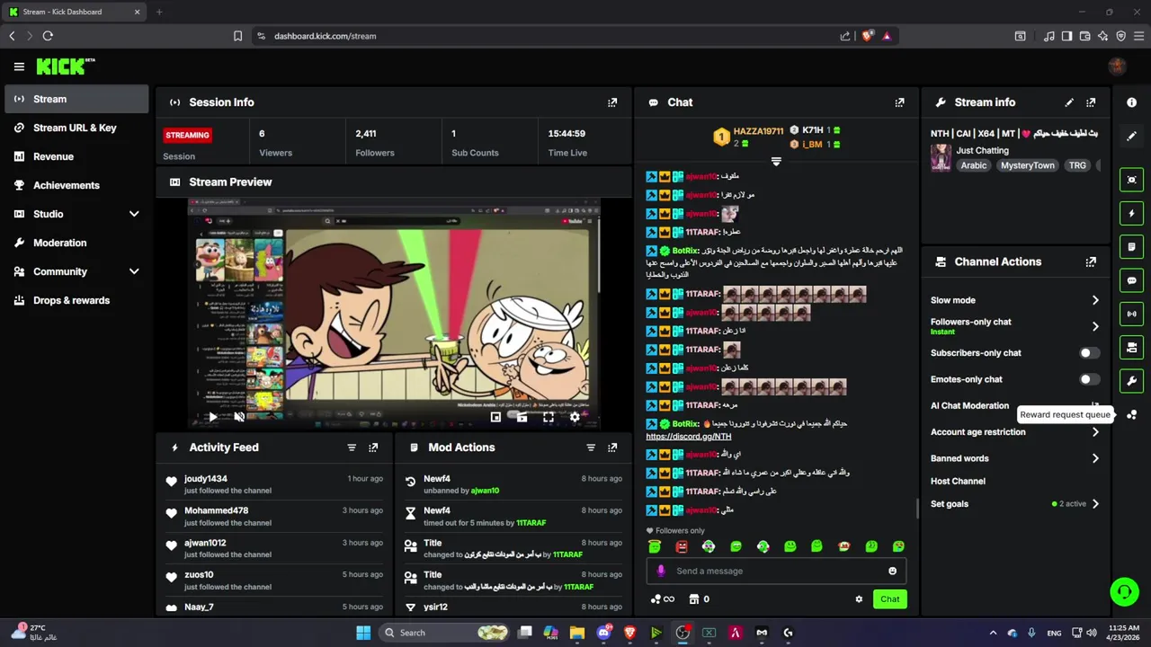Viewport: 1151px width, 647px height.
Task: Enable Emotes-only chat toggle
Action: tap(1089, 379)
